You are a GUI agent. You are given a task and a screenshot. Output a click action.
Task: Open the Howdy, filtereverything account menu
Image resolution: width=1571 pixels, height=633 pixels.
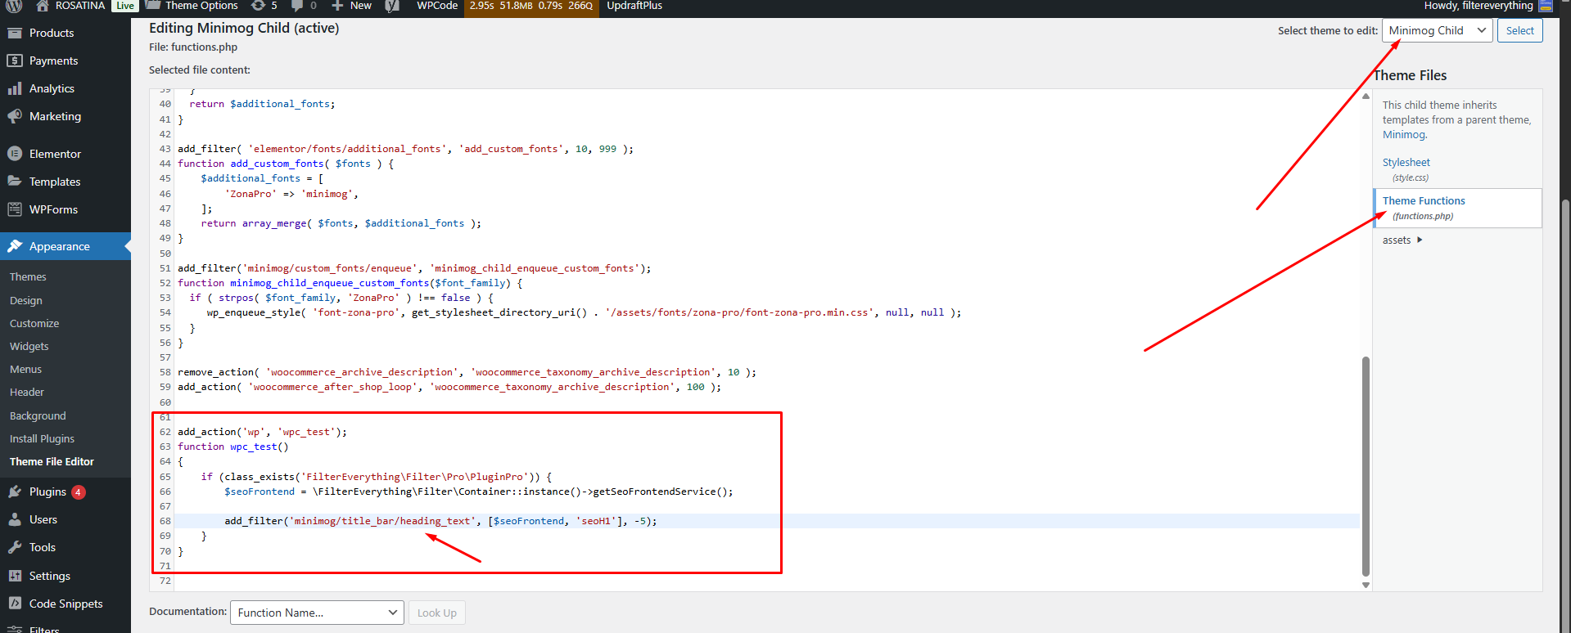coord(1478,6)
